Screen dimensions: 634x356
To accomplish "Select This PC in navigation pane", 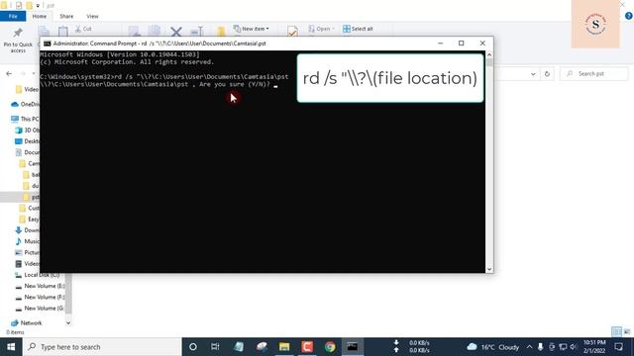I will click(25, 119).
